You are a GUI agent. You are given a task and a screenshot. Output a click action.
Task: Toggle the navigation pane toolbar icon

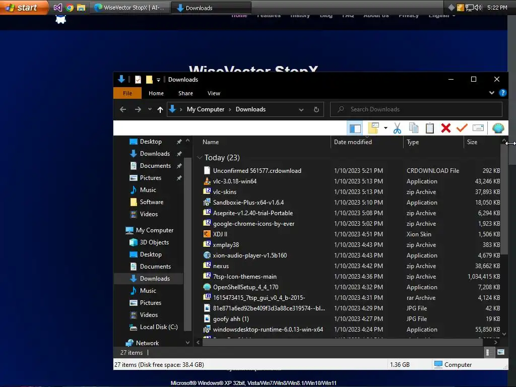pyautogui.click(x=355, y=128)
